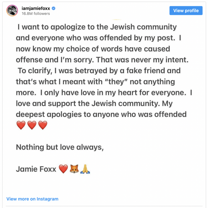This screenshot has width=208, height=208.
Task: Click the blue verified badge icon
Action: click(x=53, y=8)
